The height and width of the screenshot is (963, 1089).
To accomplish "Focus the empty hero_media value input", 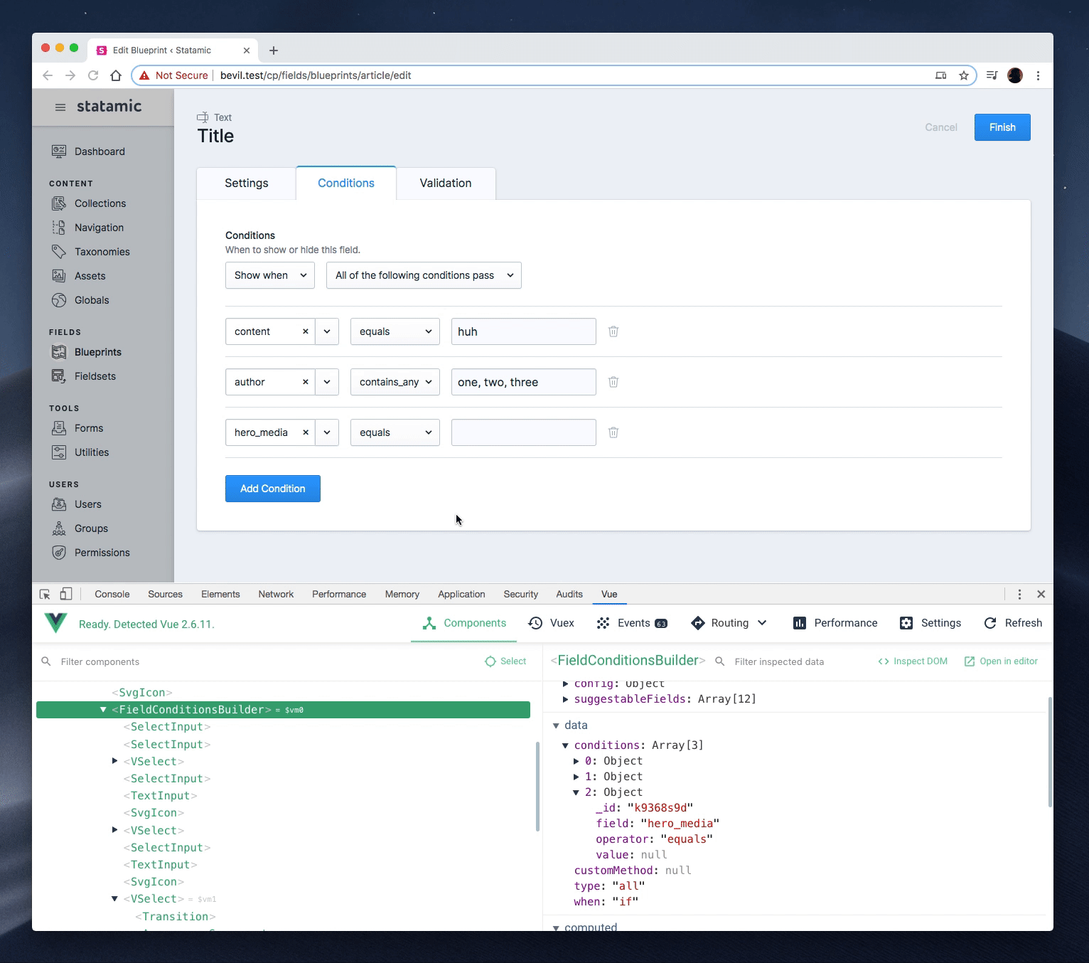I will 524,432.
